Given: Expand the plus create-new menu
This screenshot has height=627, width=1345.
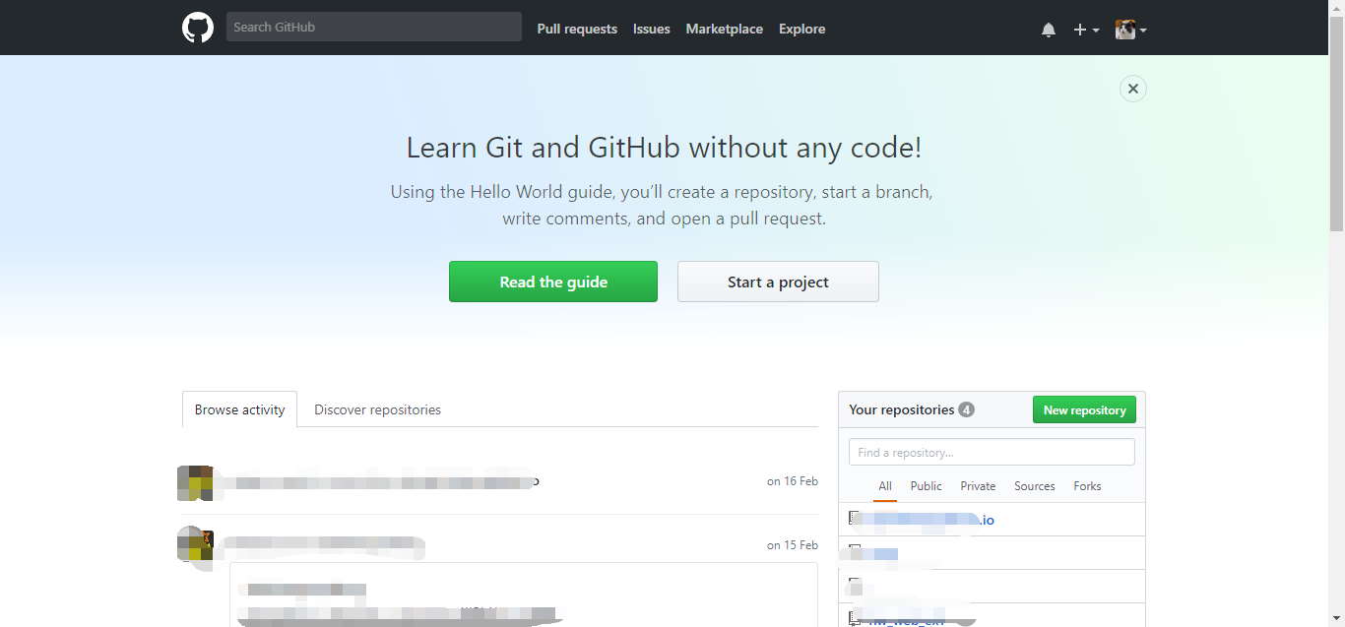Looking at the screenshot, I should click(1086, 30).
